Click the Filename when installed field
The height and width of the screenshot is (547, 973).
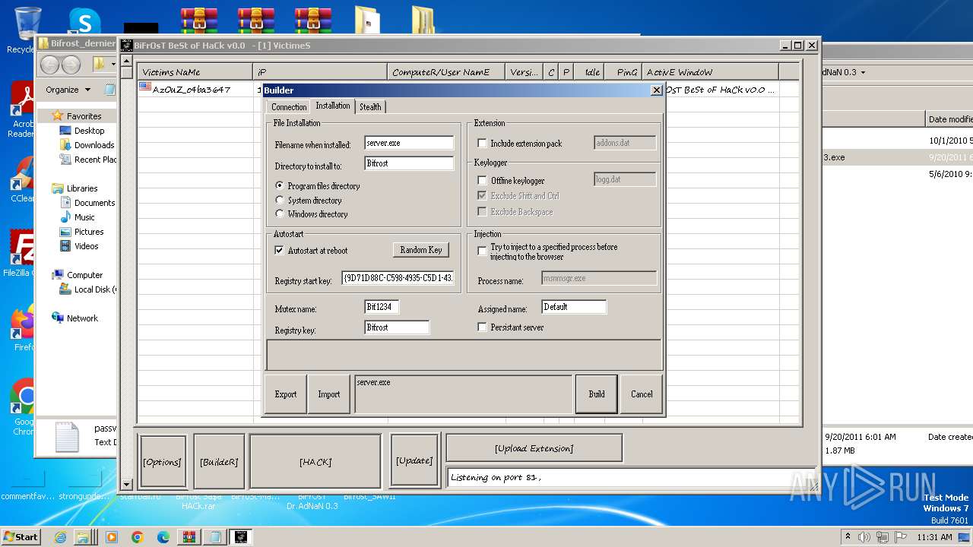pos(409,143)
